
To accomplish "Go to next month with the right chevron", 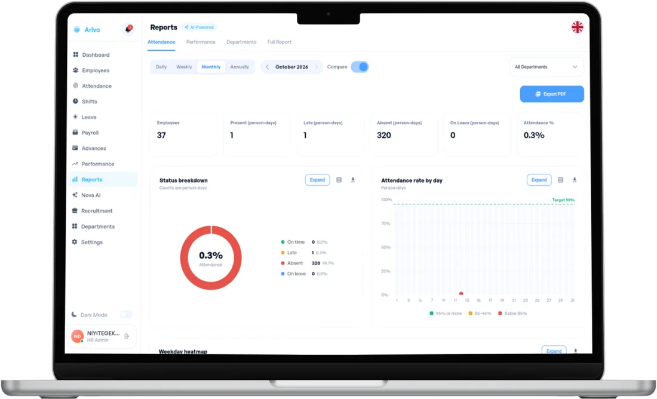I will pos(317,67).
